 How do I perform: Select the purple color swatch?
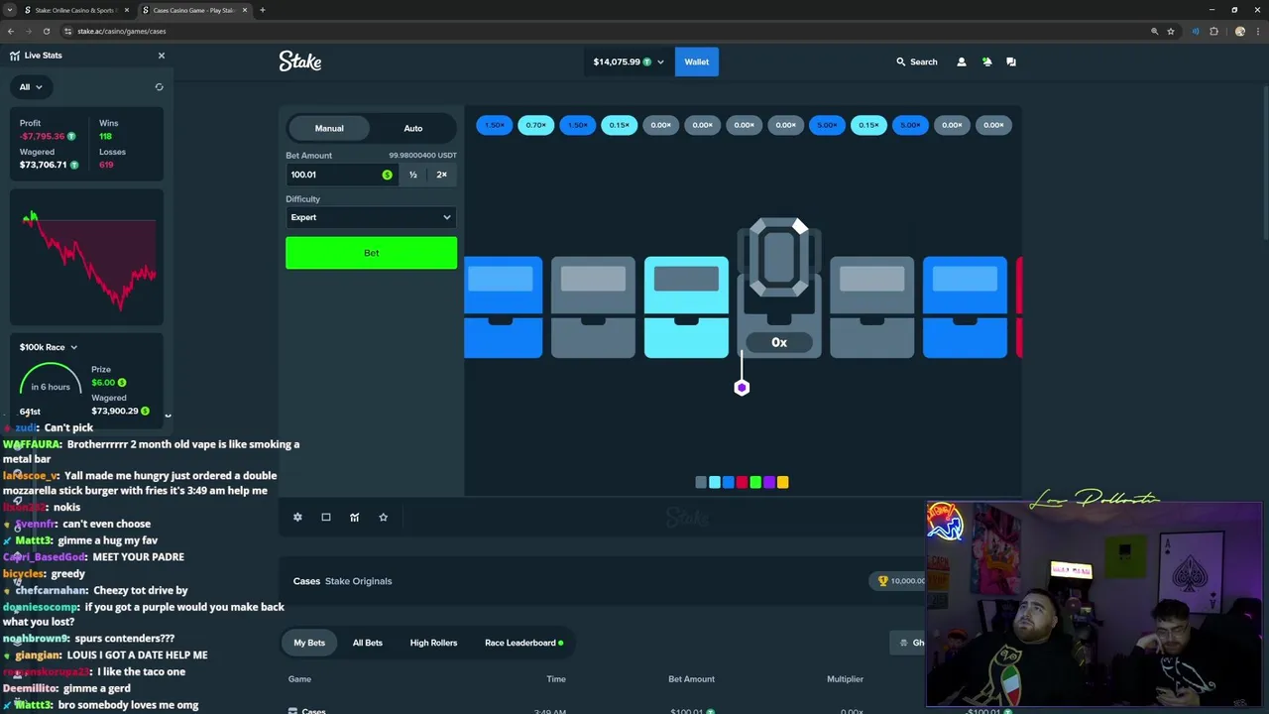[769, 482]
